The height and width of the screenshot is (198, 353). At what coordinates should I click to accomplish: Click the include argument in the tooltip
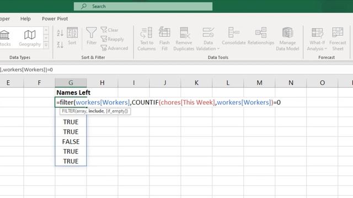tap(96, 111)
